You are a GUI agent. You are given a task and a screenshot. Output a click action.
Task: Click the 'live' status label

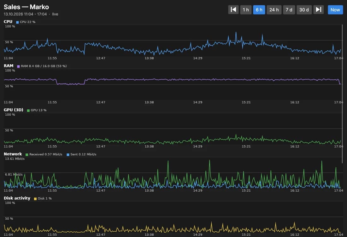tap(55, 14)
